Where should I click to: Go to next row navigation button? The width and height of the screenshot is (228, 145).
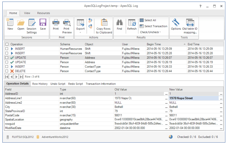click(x=16, y=77)
